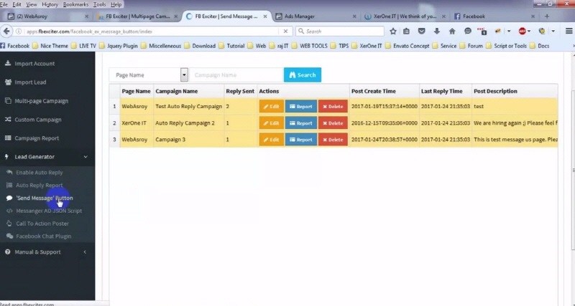Screen dimensions: 575x306
Task: Open the browser hamburger menu
Action: point(569,32)
